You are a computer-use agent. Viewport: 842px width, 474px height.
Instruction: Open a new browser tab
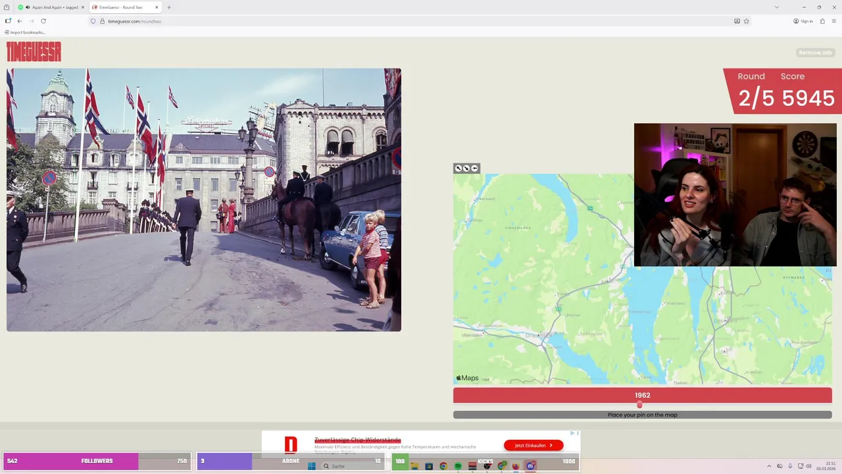tap(169, 7)
